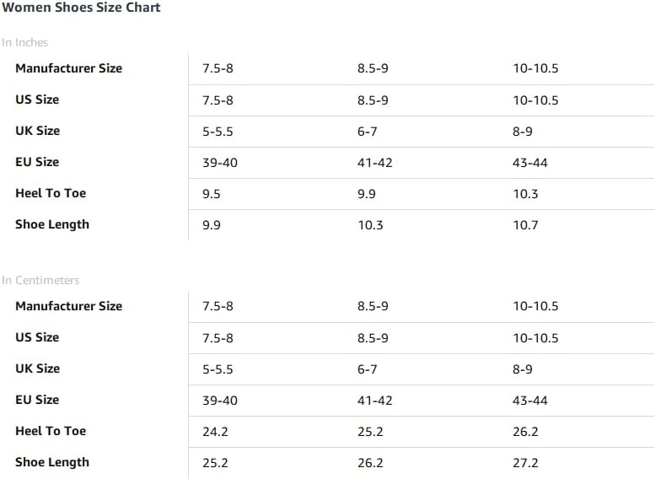Click Manufacturer Size row header in inches table
The width and height of the screenshot is (655, 479).
tap(69, 68)
